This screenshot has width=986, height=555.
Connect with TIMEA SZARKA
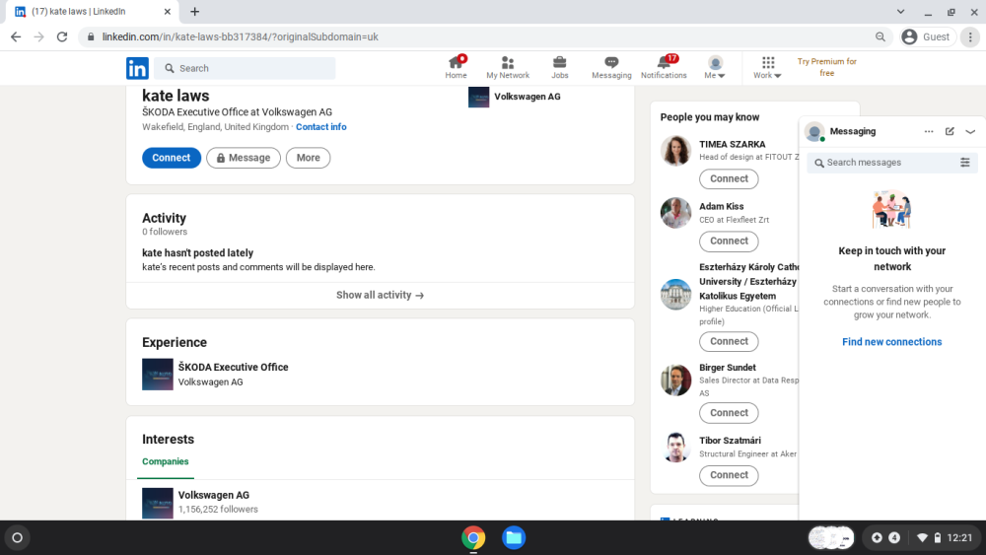point(729,178)
